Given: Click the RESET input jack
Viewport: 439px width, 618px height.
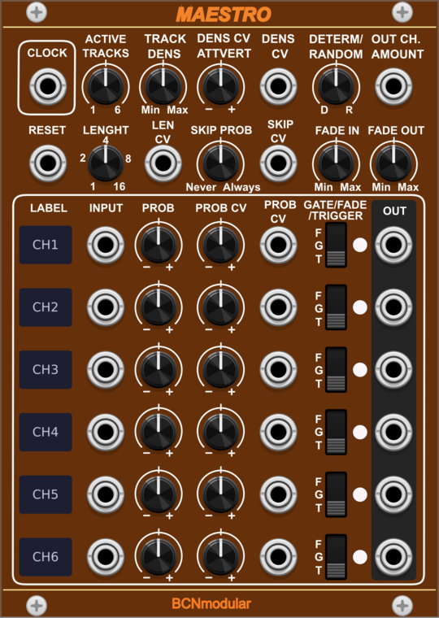Looking at the screenshot, I should [48, 163].
